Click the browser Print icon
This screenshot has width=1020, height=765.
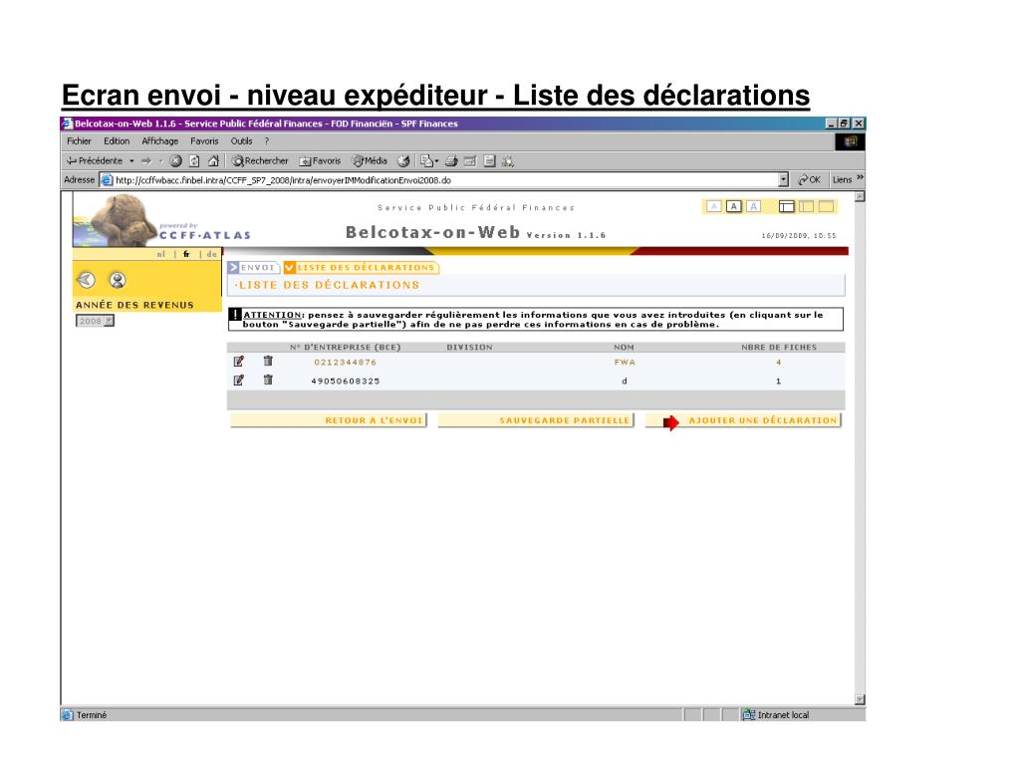(451, 160)
